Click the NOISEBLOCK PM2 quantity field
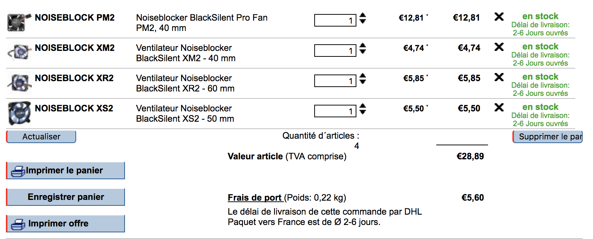 tap(335, 20)
